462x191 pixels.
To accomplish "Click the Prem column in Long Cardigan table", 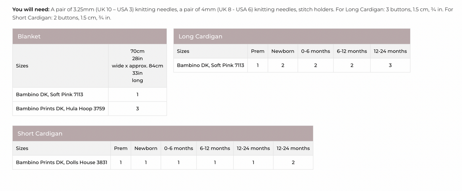I will point(258,51).
